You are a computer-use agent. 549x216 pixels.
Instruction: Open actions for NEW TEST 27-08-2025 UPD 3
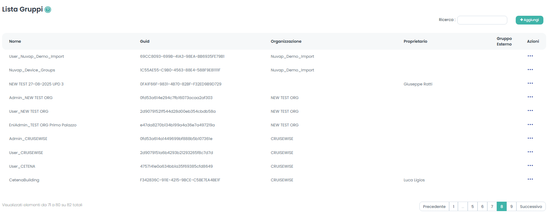click(x=530, y=83)
